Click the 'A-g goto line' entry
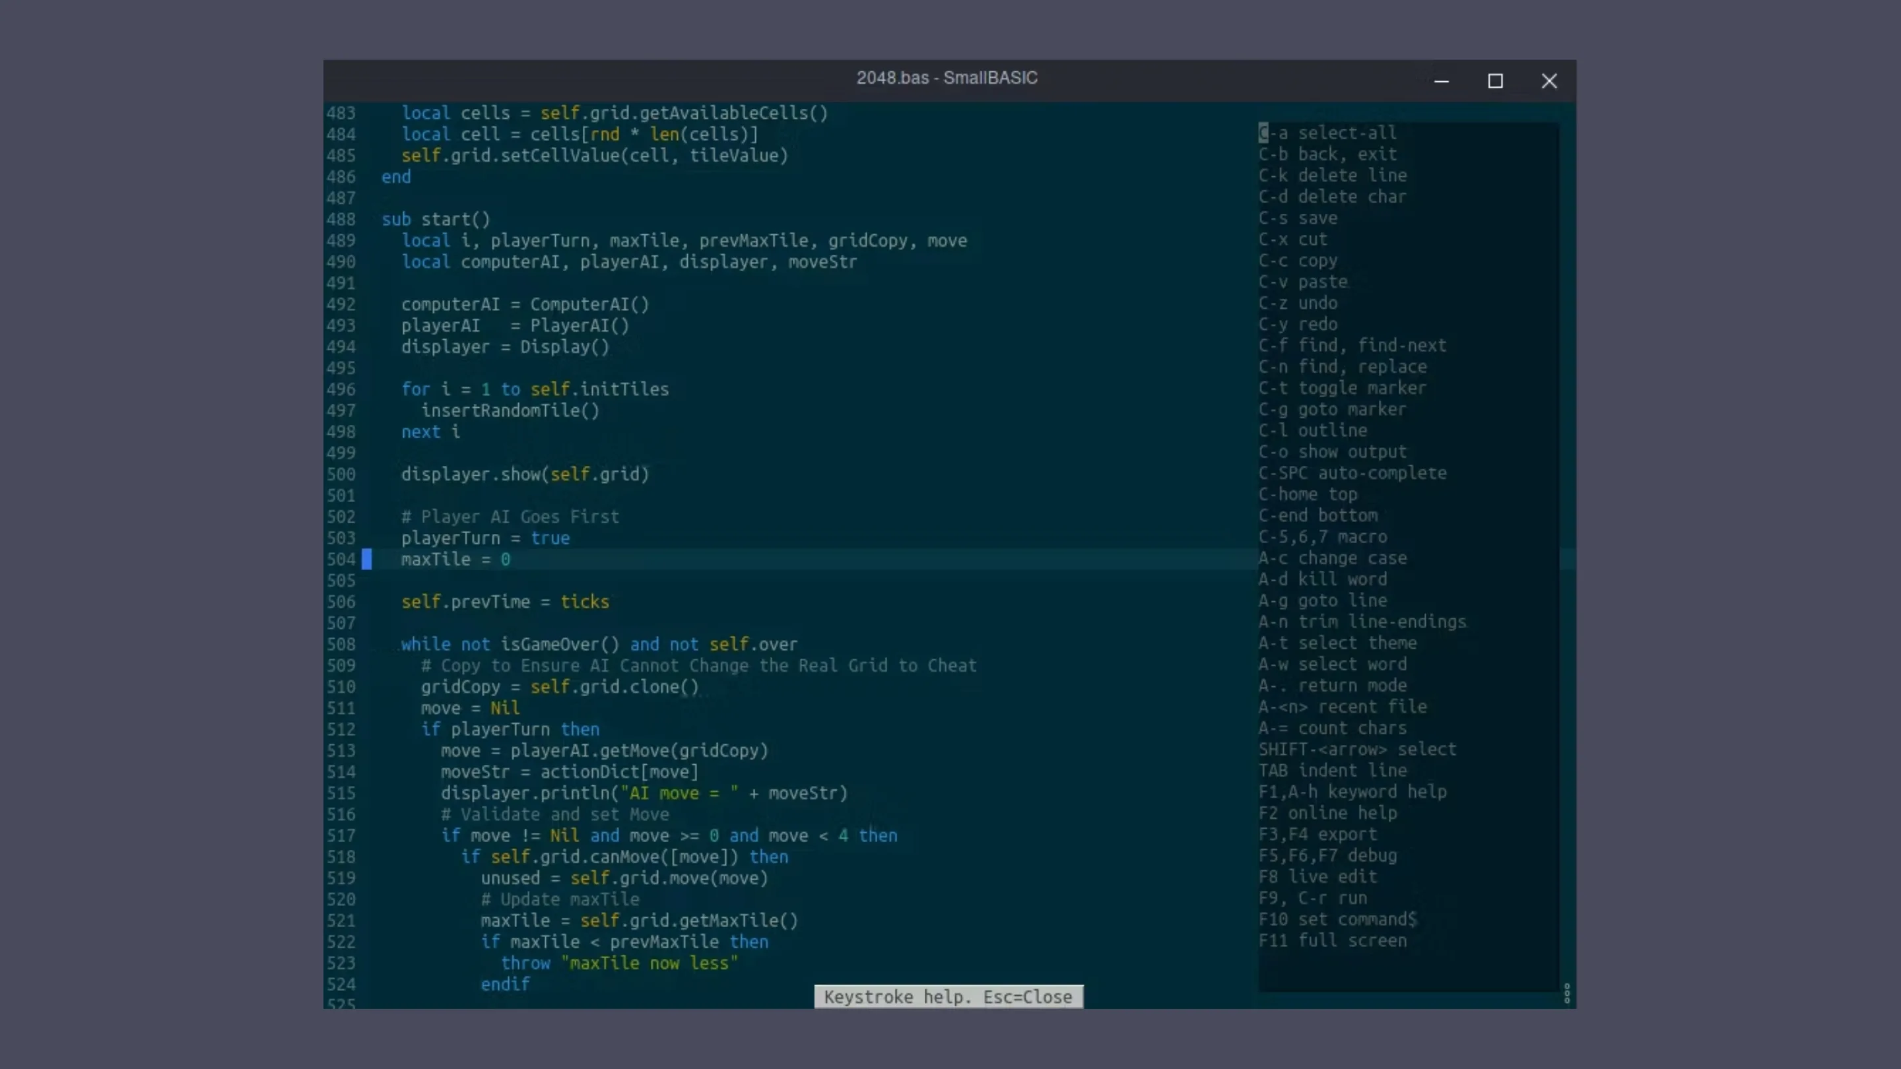This screenshot has height=1069, width=1901. pos(1322,600)
